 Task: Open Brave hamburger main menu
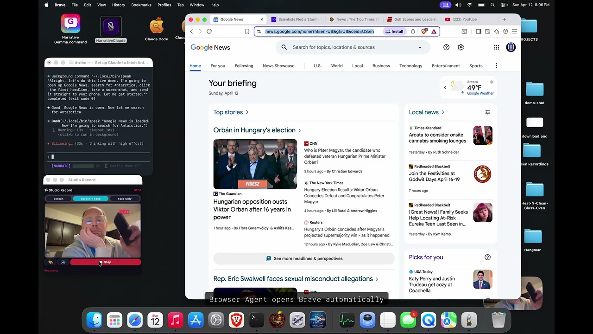click(x=514, y=32)
